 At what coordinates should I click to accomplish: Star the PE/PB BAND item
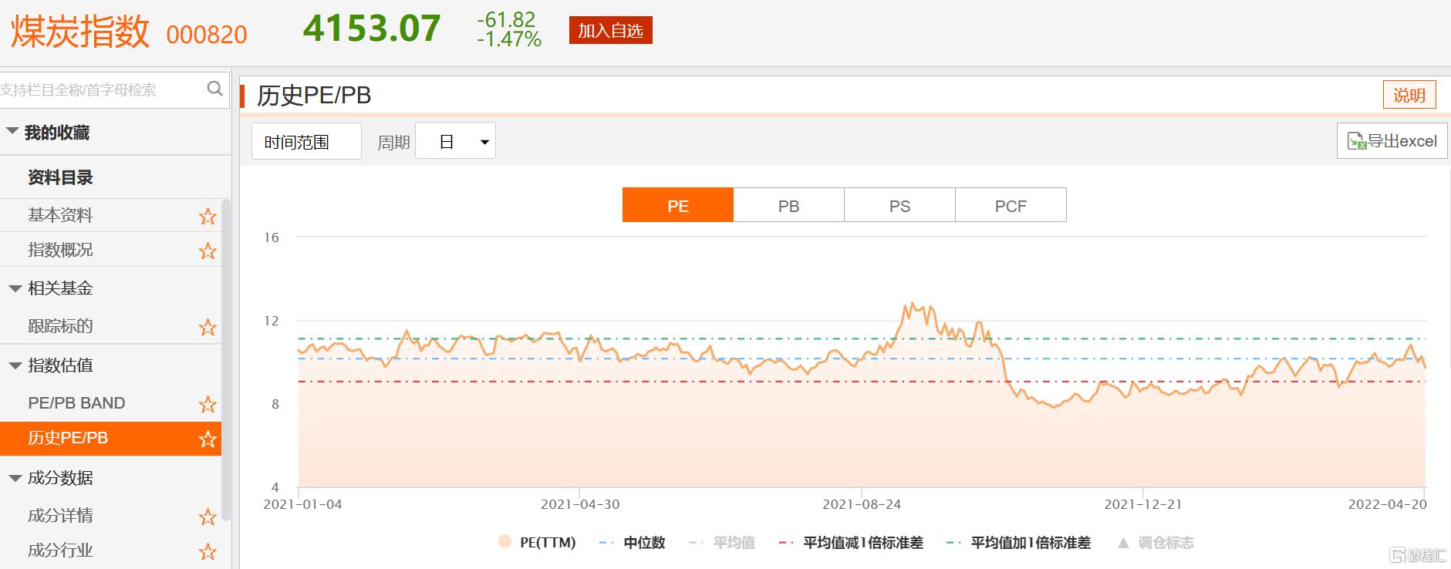pyautogui.click(x=208, y=404)
